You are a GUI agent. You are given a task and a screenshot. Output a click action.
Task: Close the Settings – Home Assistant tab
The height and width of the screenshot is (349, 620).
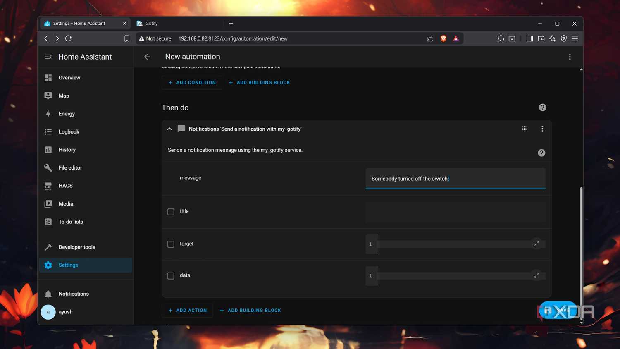pos(125,24)
